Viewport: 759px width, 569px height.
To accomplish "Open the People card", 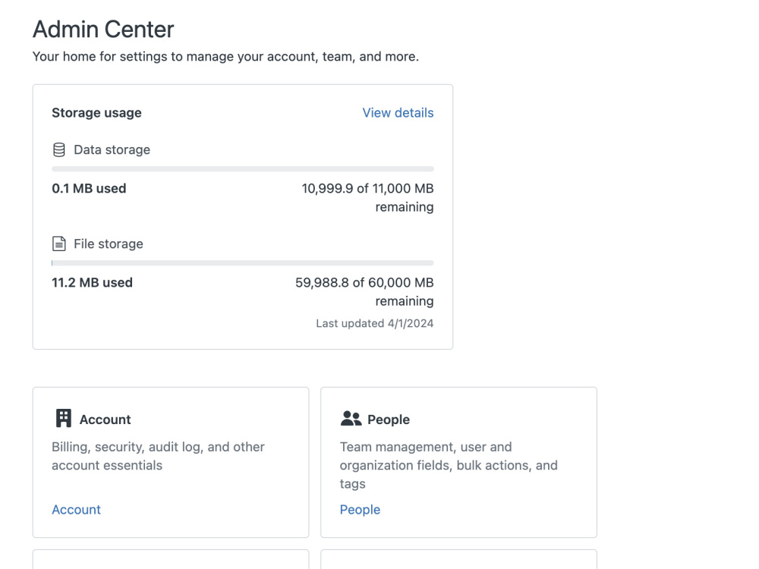I will point(458,461).
